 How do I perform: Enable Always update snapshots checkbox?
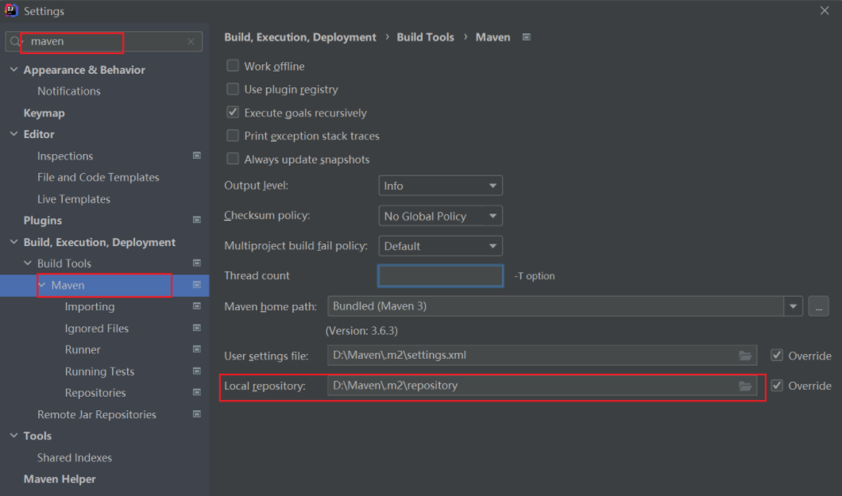coord(233,159)
